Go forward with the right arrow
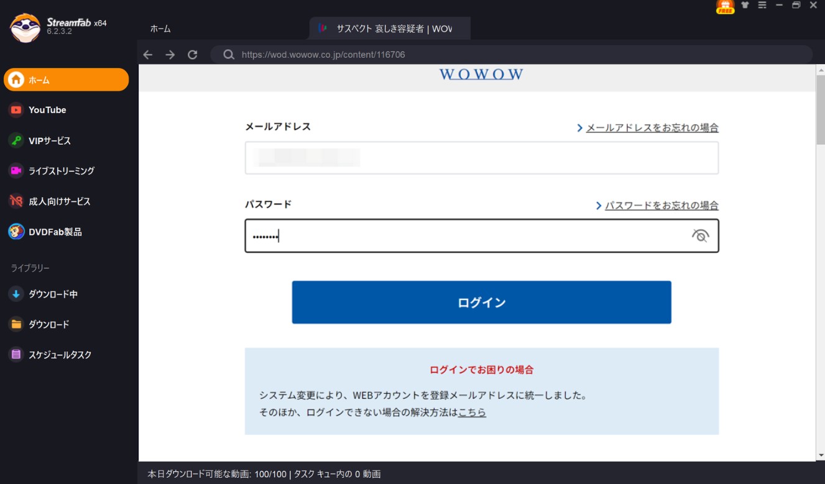The height and width of the screenshot is (484, 825). (x=170, y=55)
